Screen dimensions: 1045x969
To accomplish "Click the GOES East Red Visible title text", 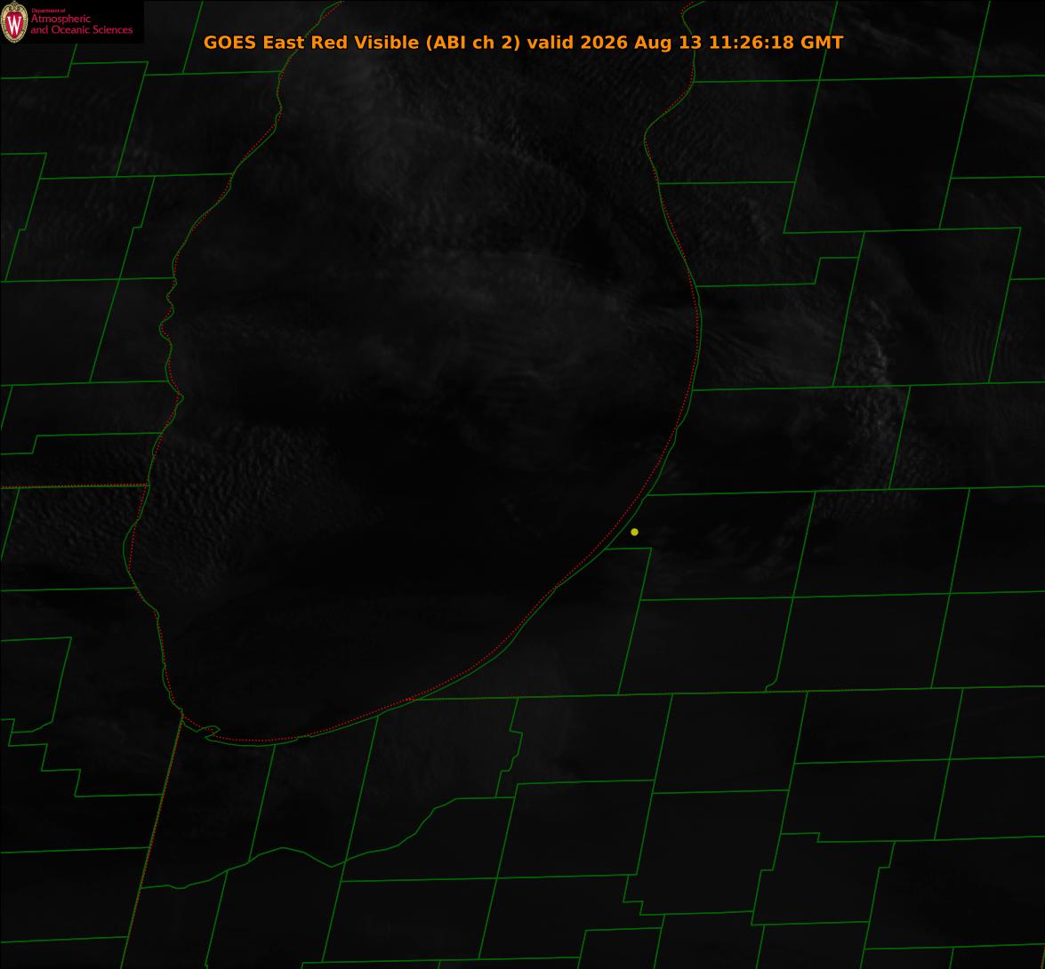I will click(523, 42).
